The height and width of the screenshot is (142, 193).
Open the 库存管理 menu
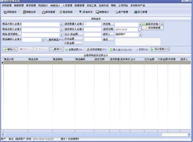[x=31, y=6]
